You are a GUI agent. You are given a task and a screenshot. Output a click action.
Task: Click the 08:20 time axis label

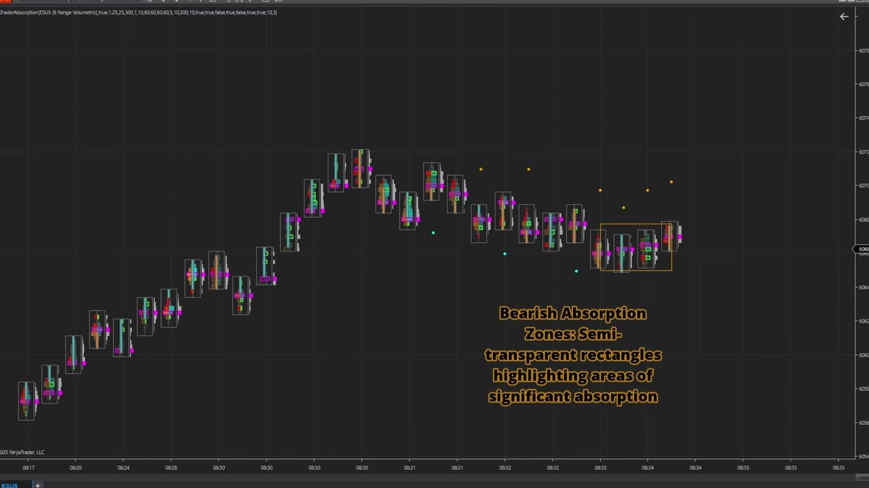tap(76, 468)
